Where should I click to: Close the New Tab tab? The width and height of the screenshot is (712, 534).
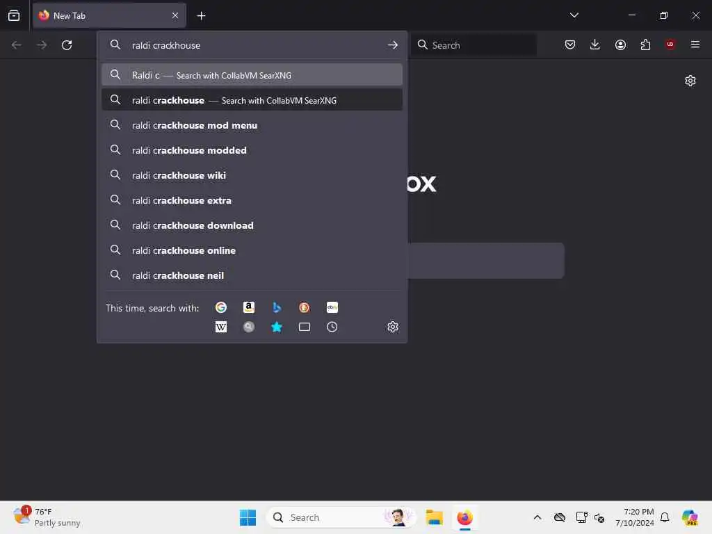[175, 15]
